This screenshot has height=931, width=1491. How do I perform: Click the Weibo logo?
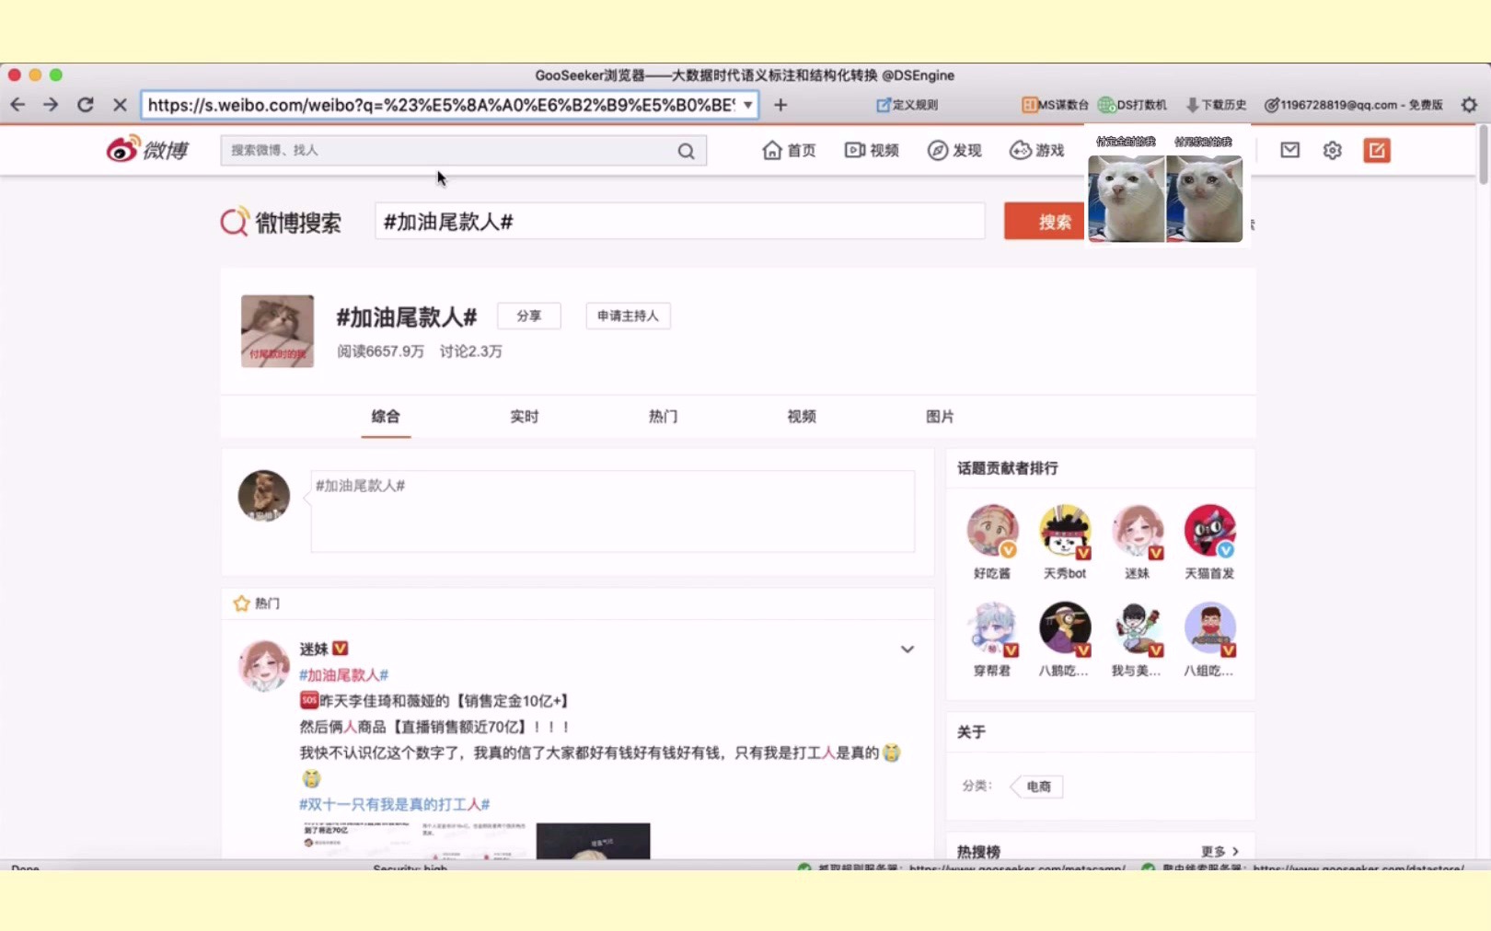pos(147,149)
